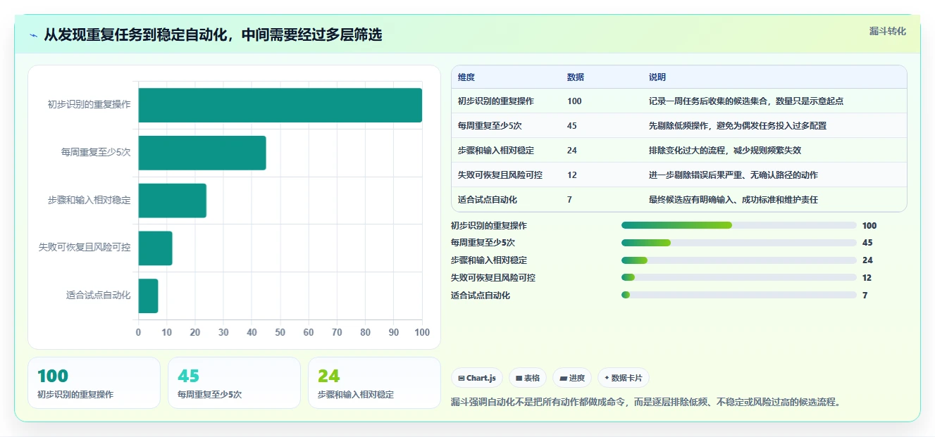The width and height of the screenshot is (935, 437).
Task: Click the chart bar for 失败可恢复且风险可控
Action: pyautogui.click(x=156, y=248)
